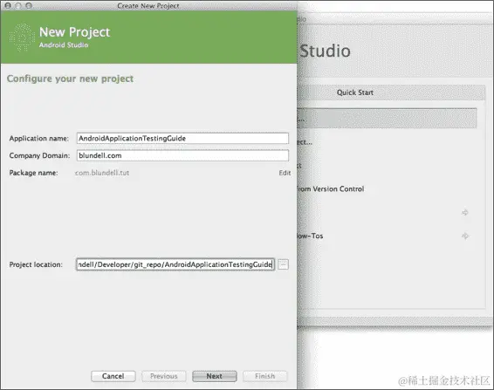Click com.blundell.tut package name text
The width and height of the screenshot is (494, 390).
(x=102, y=173)
